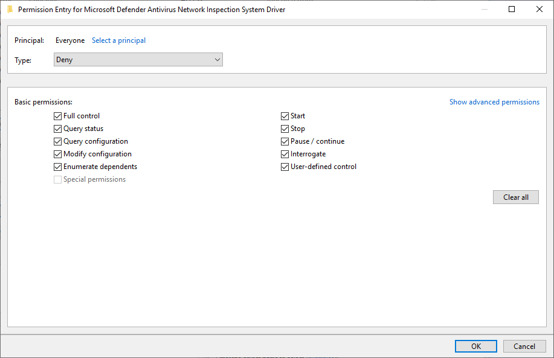Viewport: 554px width, 358px height.
Task: Toggle the Query status checkbox
Action: (x=57, y=129)
